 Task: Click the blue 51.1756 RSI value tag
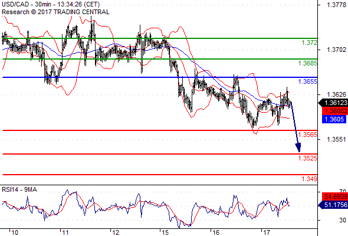point(333,205)
